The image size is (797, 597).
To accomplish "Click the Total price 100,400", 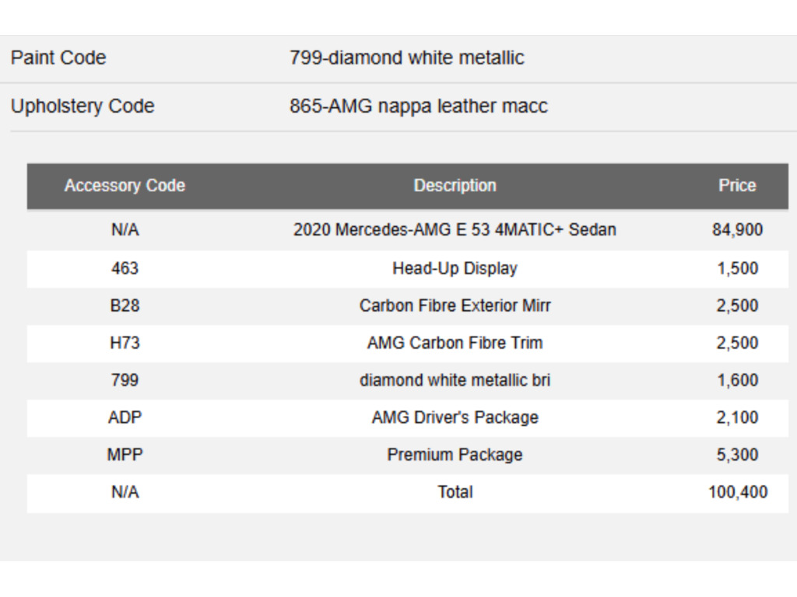I will tap(738, 492).
